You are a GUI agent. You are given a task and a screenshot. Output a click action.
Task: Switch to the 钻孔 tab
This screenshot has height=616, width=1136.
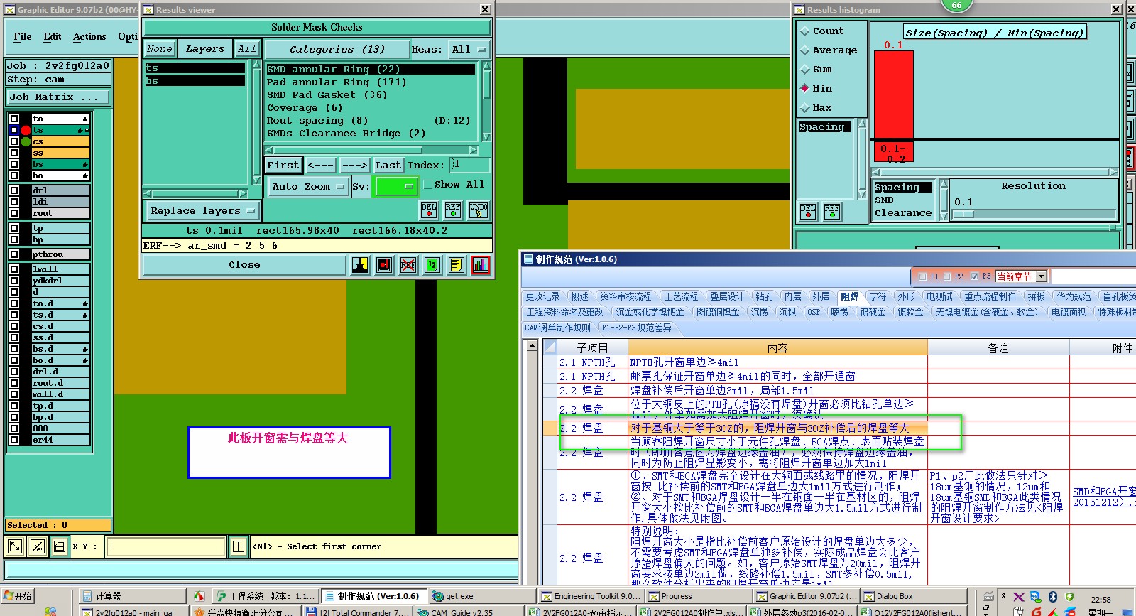coord(764,296)
